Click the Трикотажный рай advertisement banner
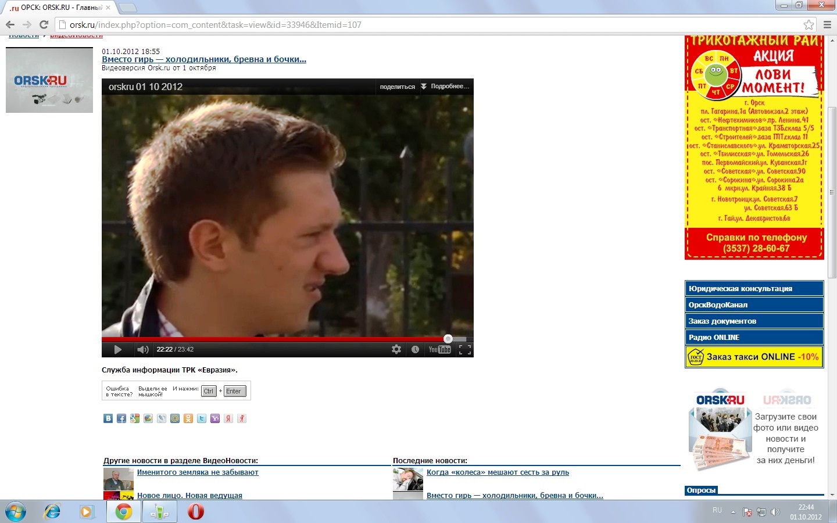837x523 pixels. tap(754, 148)
